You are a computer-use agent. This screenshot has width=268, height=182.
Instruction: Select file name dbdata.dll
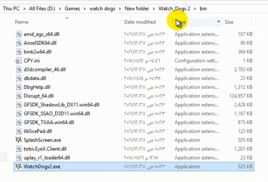(x=35, y=78)
